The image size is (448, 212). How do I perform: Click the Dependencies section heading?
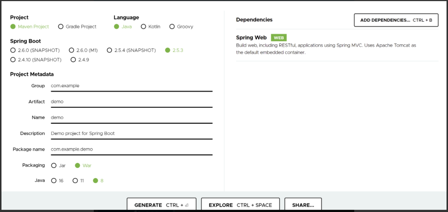[254, 20]
